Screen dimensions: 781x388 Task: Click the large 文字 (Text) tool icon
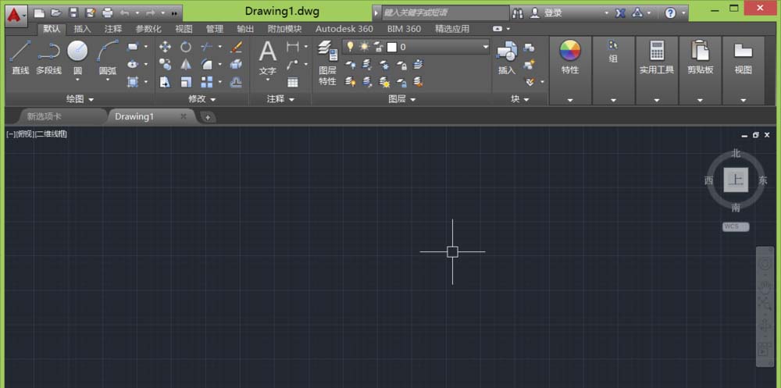click(x=267, y=52)
